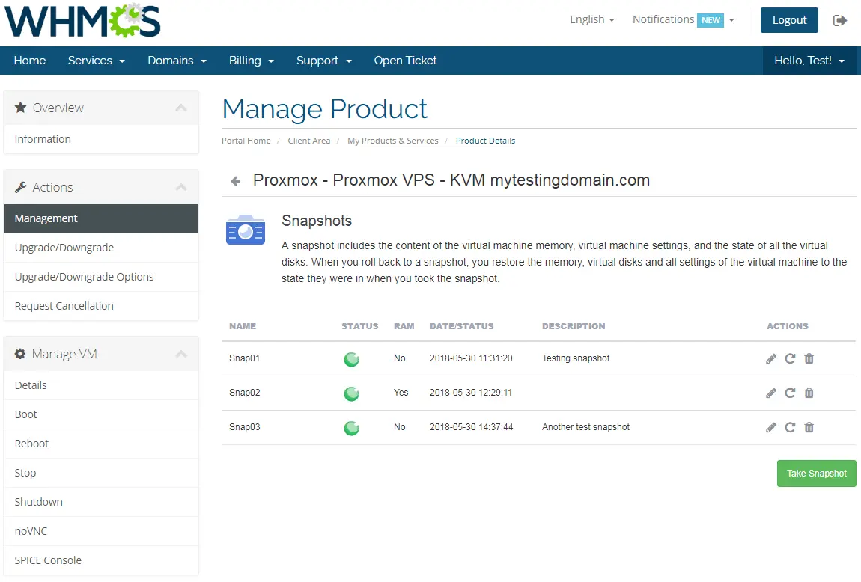
Task: Open noVNC console from sidebar
Action: (101, 531)
